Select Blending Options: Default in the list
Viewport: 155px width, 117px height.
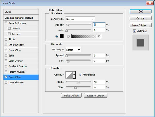[x=19, y=18]
